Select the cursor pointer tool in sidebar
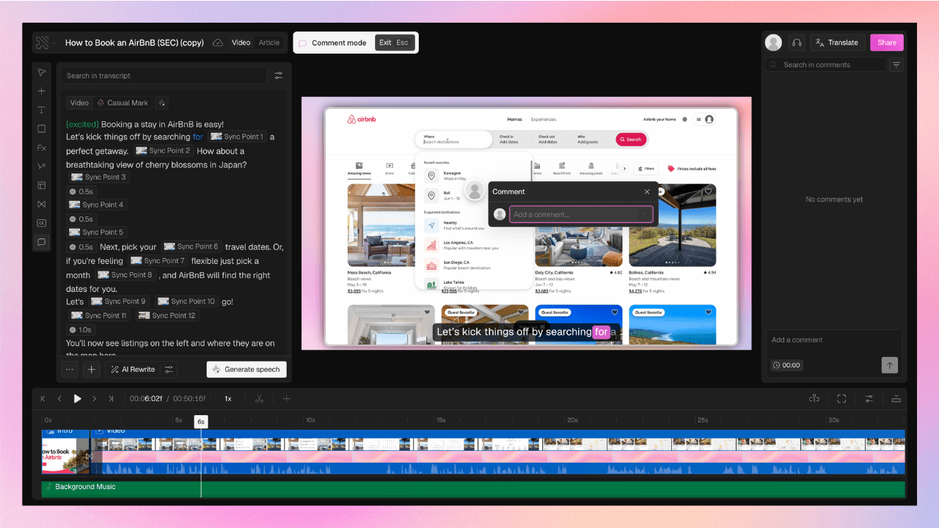The image size is (939, 528). 42,72
